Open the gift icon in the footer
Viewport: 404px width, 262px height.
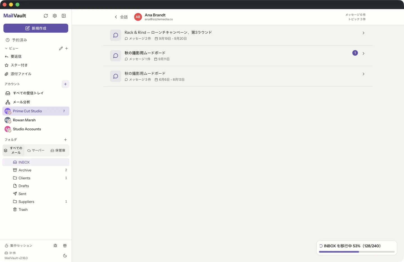(65, 246)
